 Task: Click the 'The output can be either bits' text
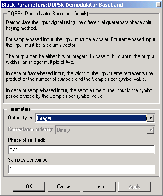point(80,59)
